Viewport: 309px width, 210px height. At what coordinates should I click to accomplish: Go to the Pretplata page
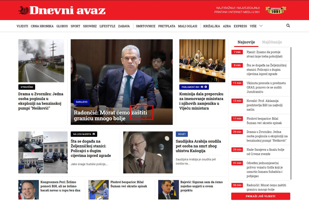tap(167, 26)
